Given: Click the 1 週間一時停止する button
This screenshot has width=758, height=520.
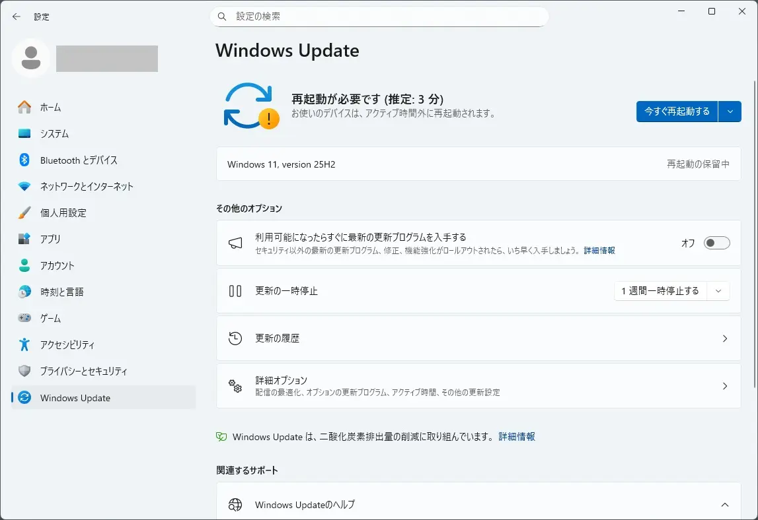Looking at the screenshot, I should (660, 291).
